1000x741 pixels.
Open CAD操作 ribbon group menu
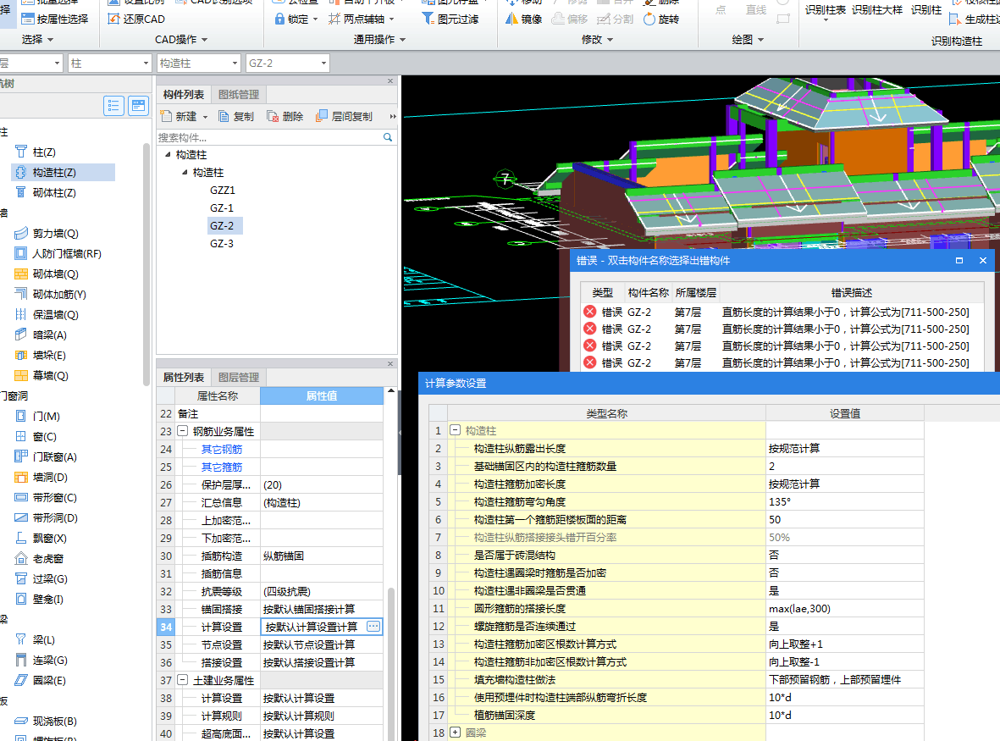tap(181, 40)
